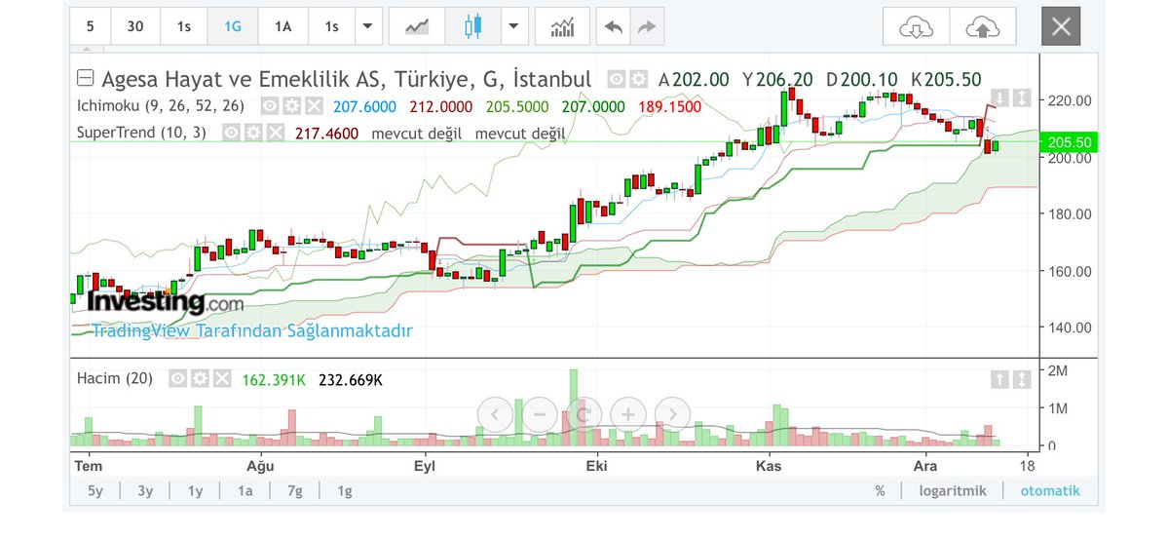Remove the SuperTrend indicator with X
Screen dimensions: 1168x540
click(x=276, y=133)
